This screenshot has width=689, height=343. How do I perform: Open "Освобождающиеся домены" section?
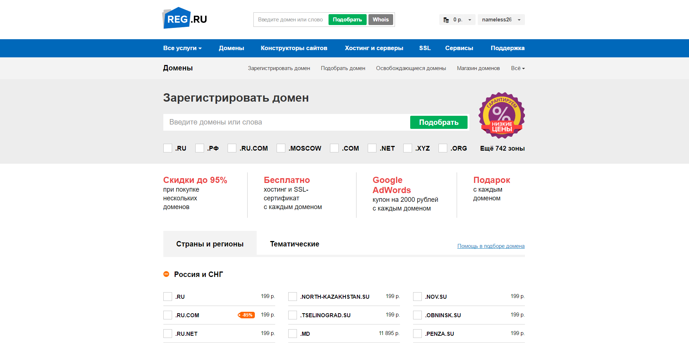pyautogui.click(x=411, y=68)
